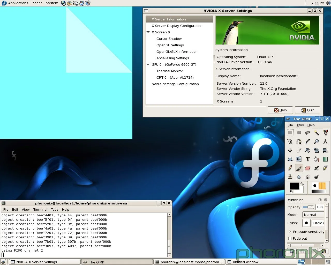The image size is (331, 265).
Task: Select the Rotate tool in GIMP
Action: [x=308, y=150]
